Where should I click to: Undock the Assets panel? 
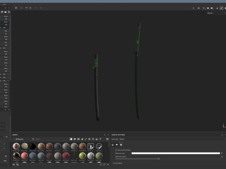pyautogui.click(x=105, y=135)
